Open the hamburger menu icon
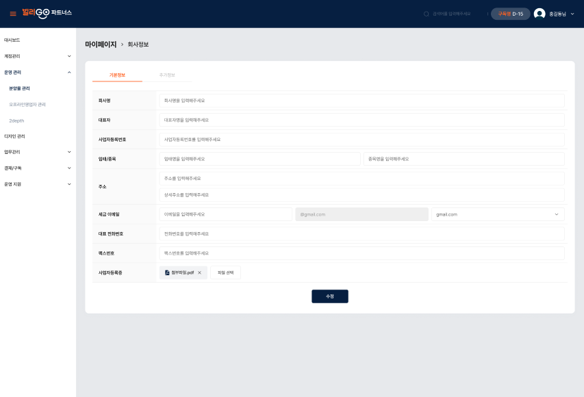 pos(13,14)
